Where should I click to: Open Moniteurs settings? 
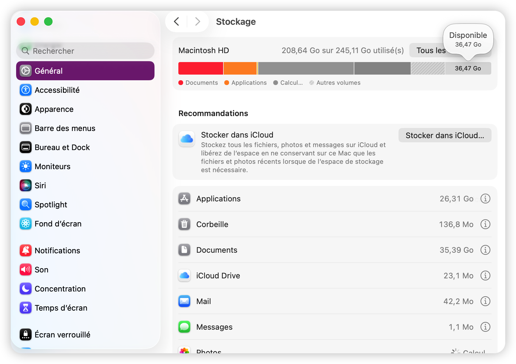[x=85, y=166]
